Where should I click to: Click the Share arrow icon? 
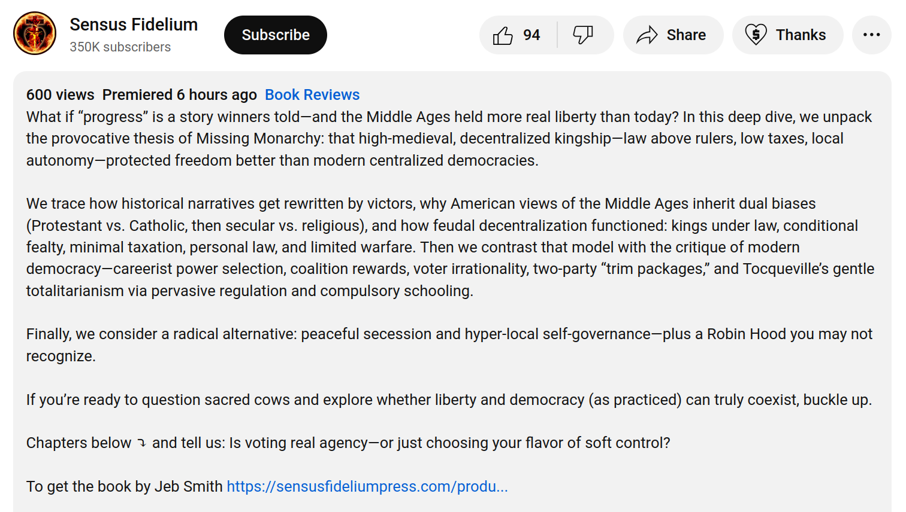point(647,35)
